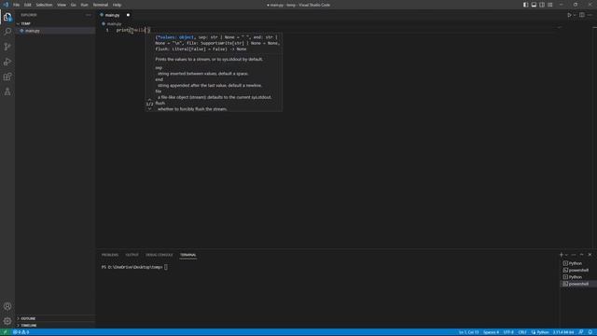The height and width of the screenshot is (336, 597).
Task: Change end of line via CRLF
Action: tap(522, 332)
